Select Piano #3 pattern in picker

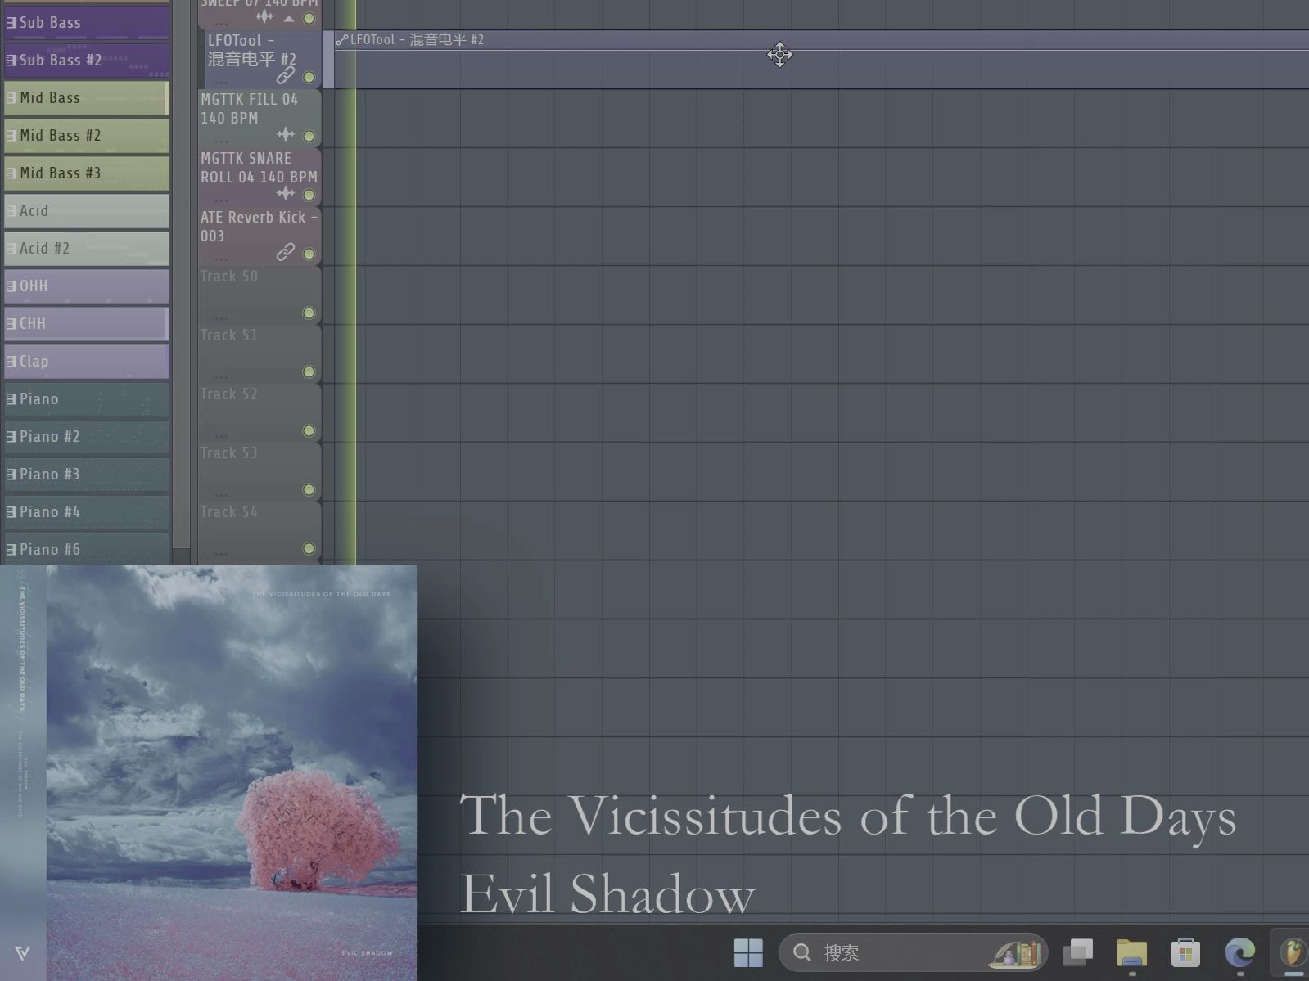(87, 475)
